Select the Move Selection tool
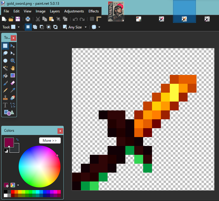 [13, 53]
